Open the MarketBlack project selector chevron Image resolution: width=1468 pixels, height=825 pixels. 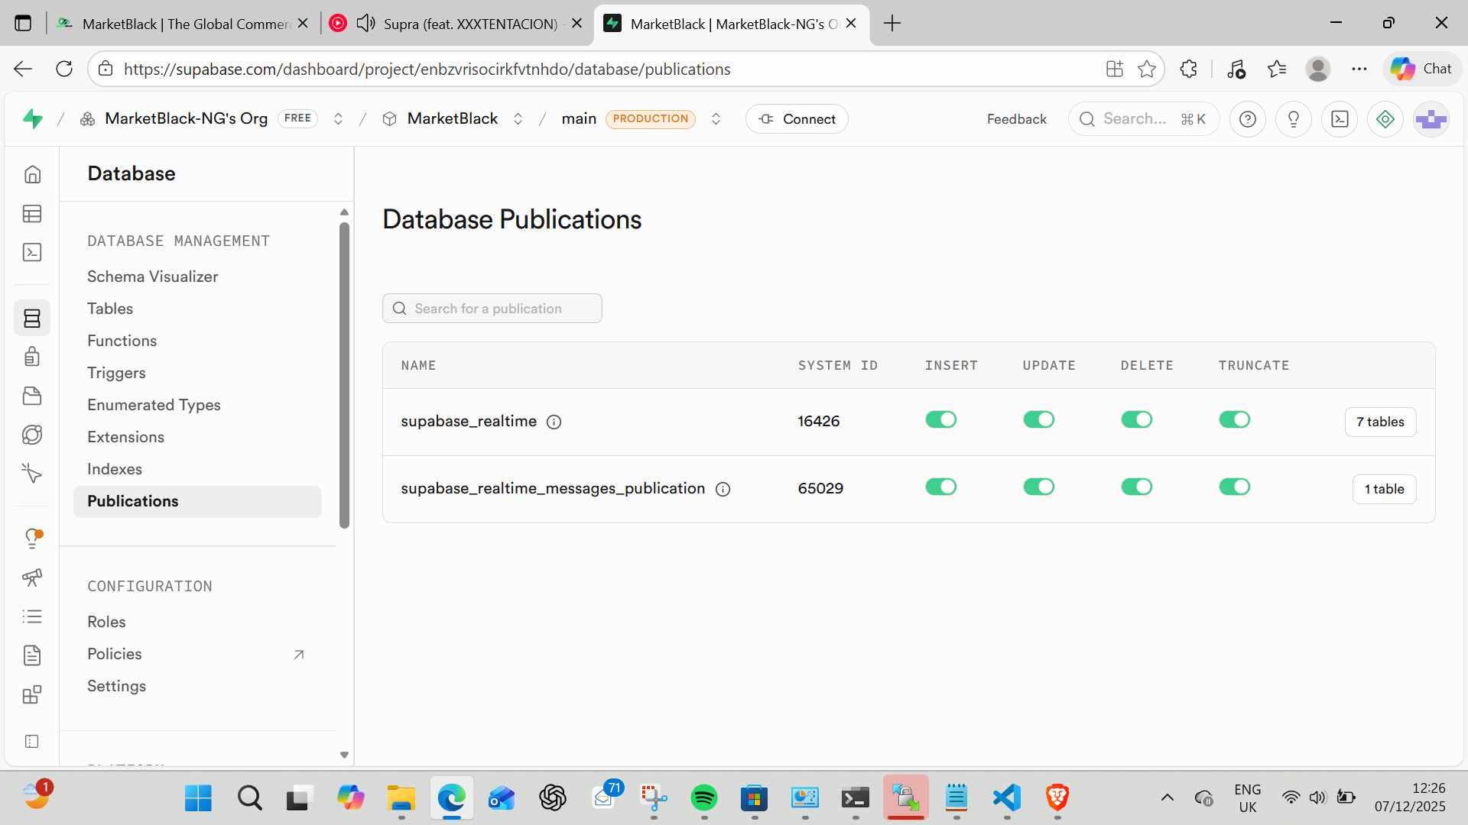click(518, 119)
